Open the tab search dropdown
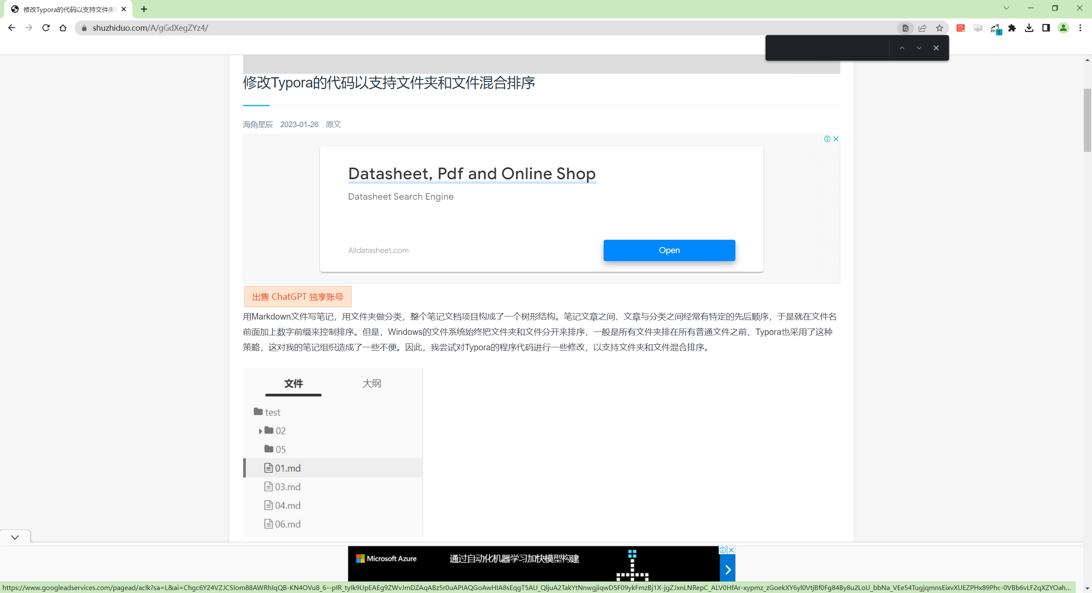 coord(1006,8)
